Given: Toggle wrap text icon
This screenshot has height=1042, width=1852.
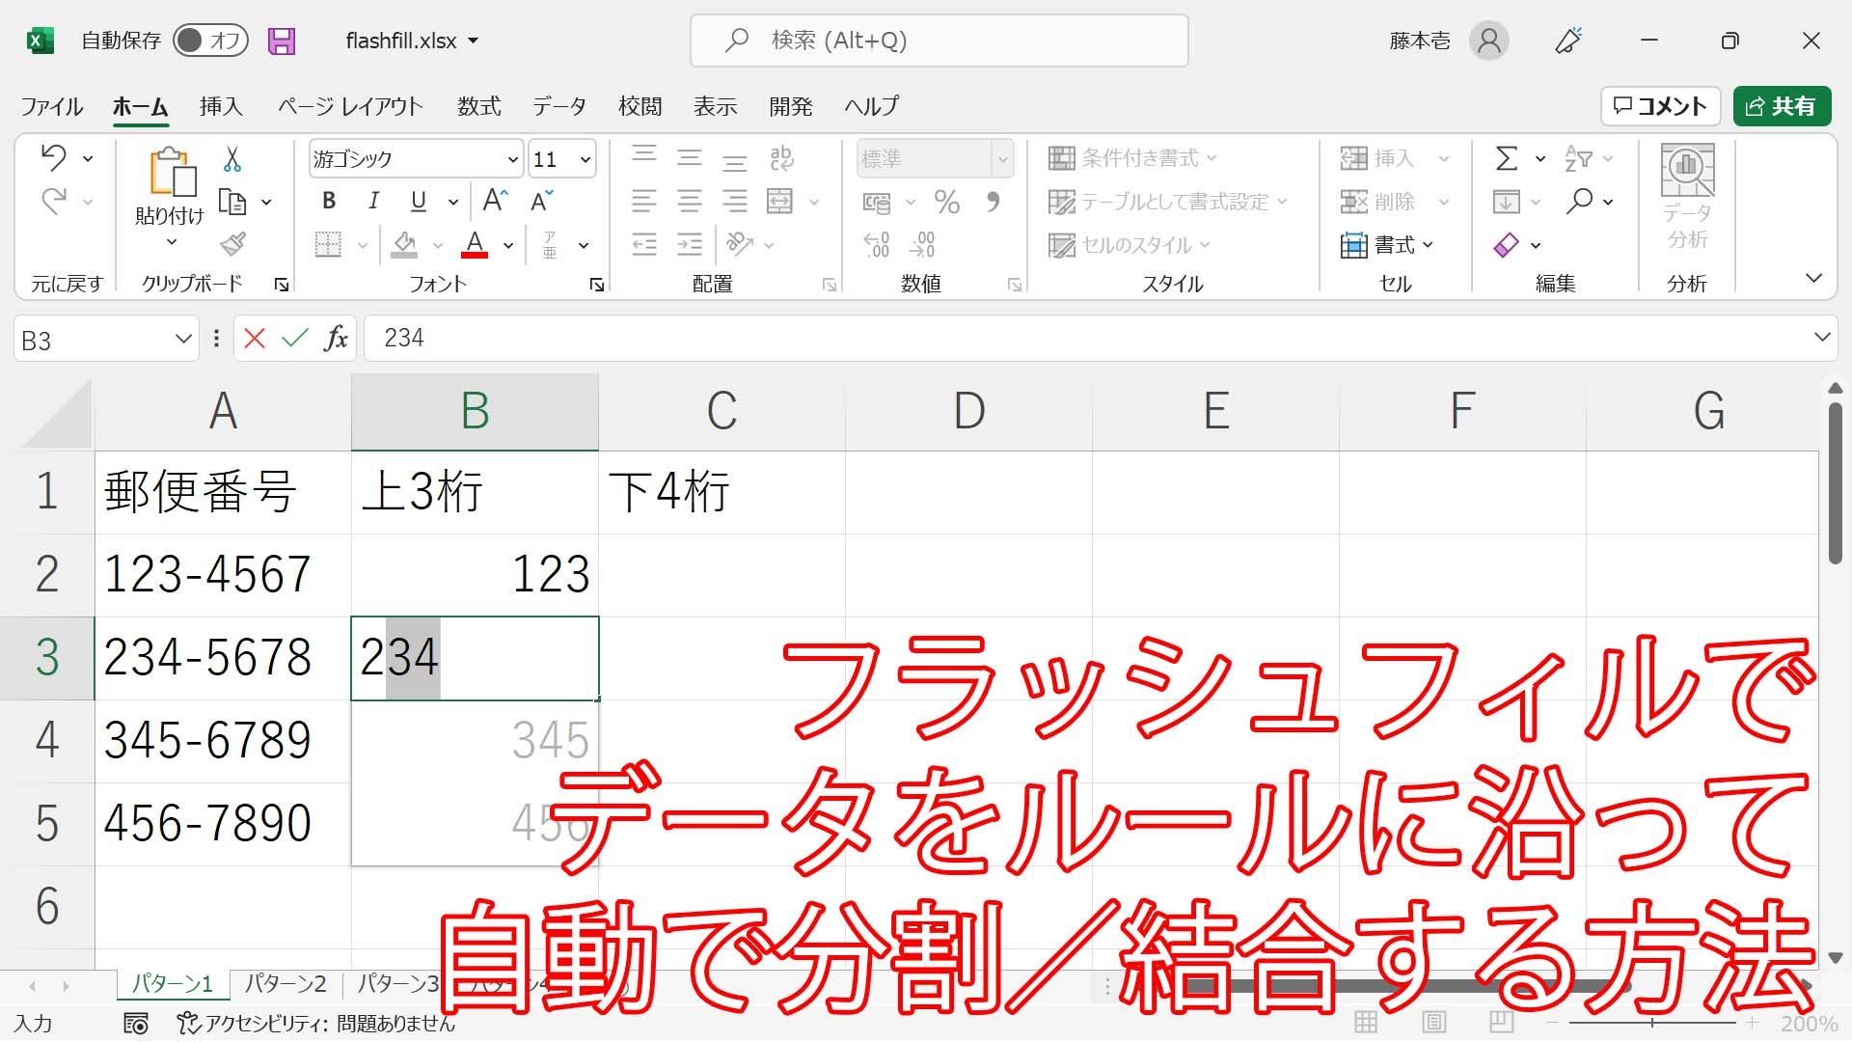Looking at the screenshot, I should (781, 157).
